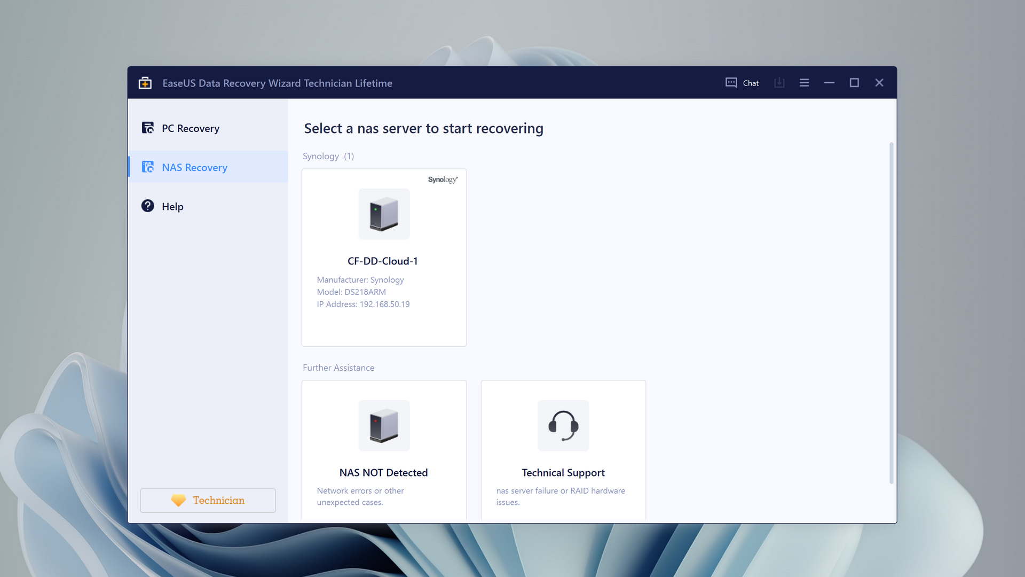
Task: Click the vertical scrollbar in NAS list
Action: click(891, 313)
